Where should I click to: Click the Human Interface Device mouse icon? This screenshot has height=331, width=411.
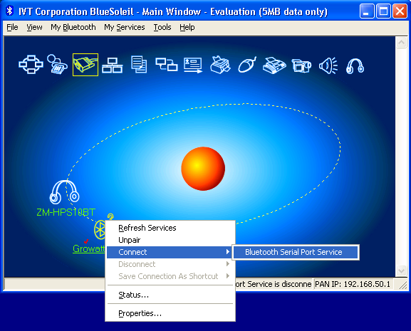247,64
